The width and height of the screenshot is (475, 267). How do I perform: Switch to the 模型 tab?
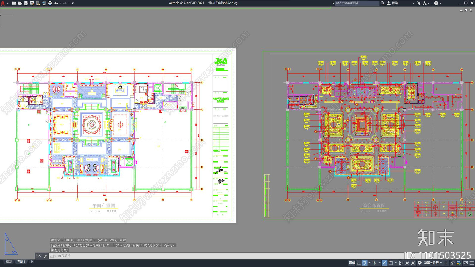pyautogui.click(x=9, y=262)
